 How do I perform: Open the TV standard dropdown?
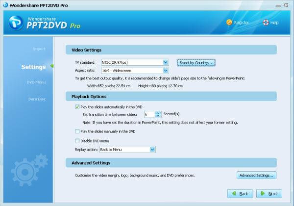pyautogui.click(x=166, y=62)
